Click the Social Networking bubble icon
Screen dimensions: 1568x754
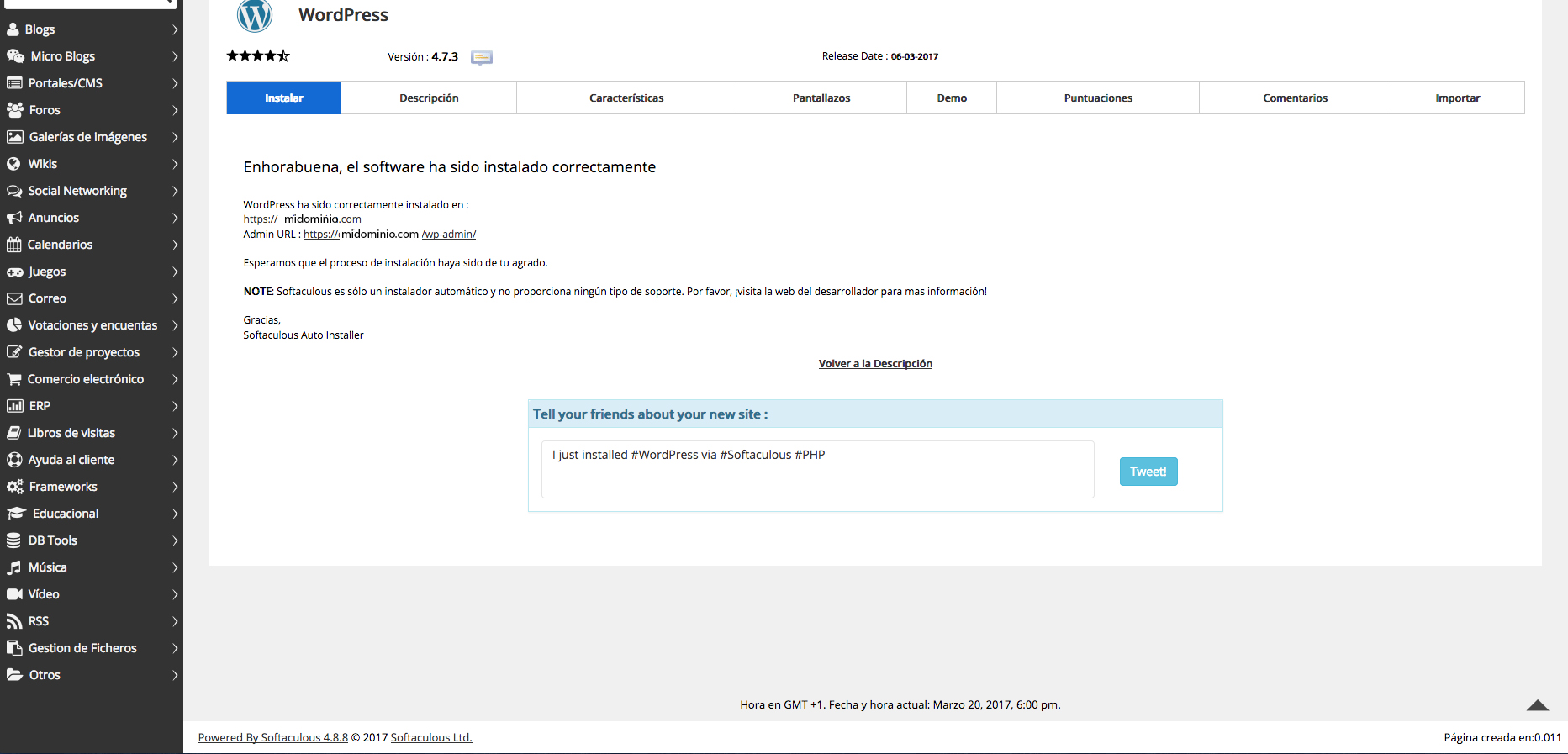[14, 191]
